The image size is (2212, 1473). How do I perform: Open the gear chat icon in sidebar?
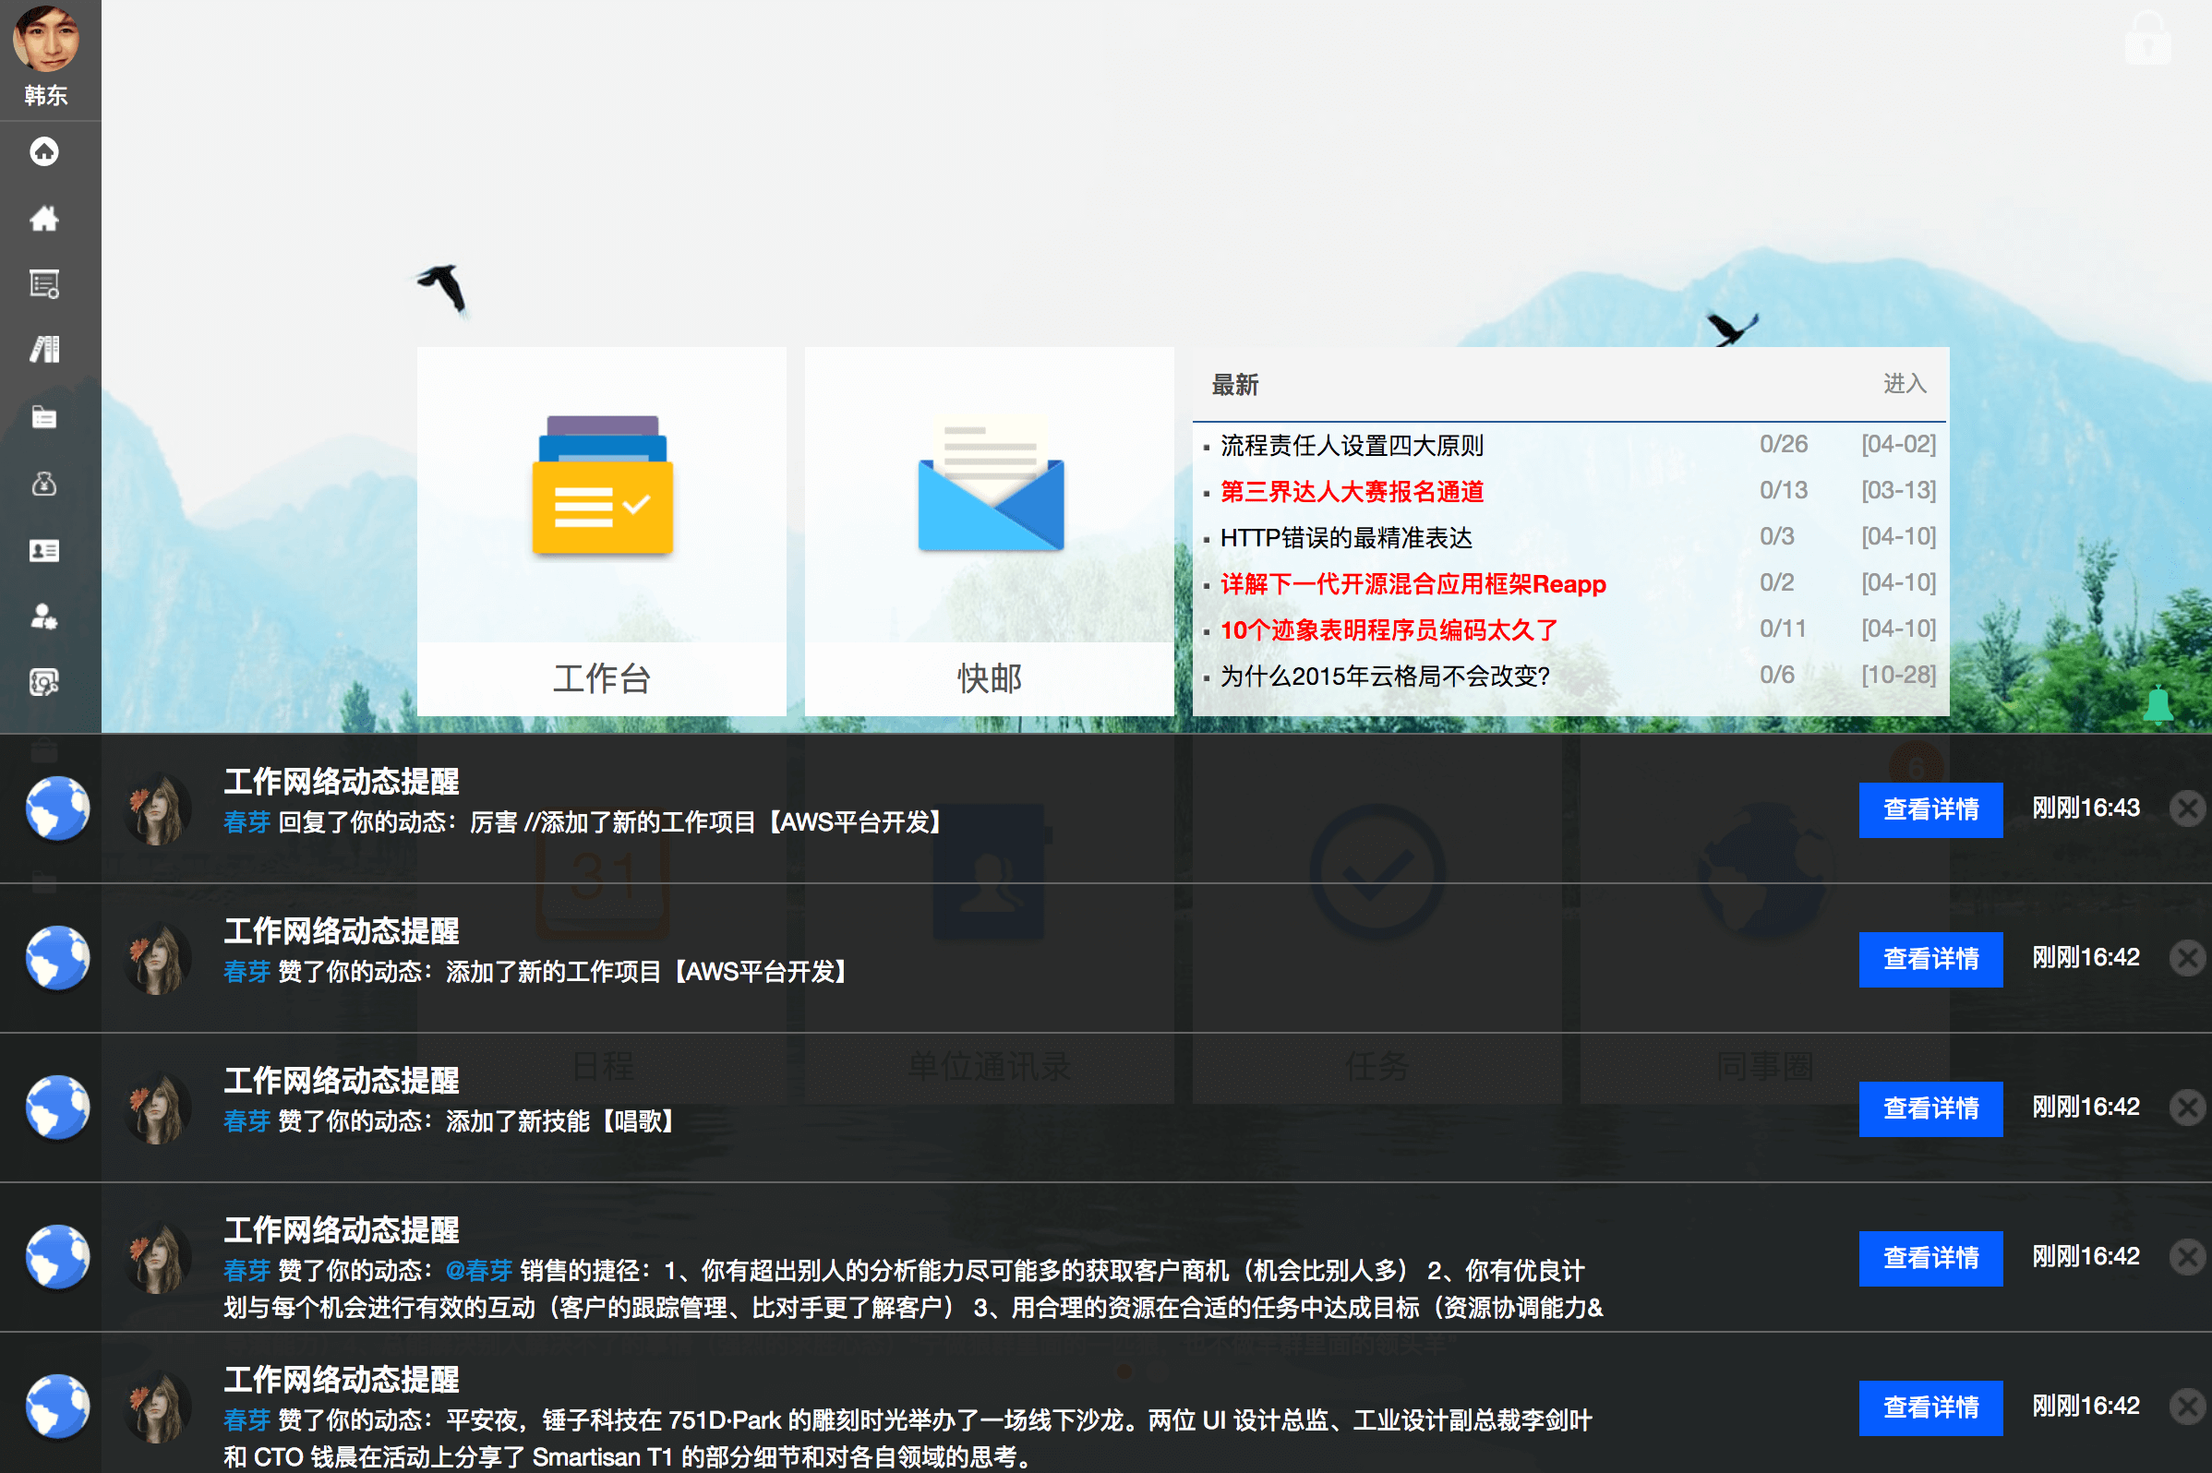click(44, 682)
